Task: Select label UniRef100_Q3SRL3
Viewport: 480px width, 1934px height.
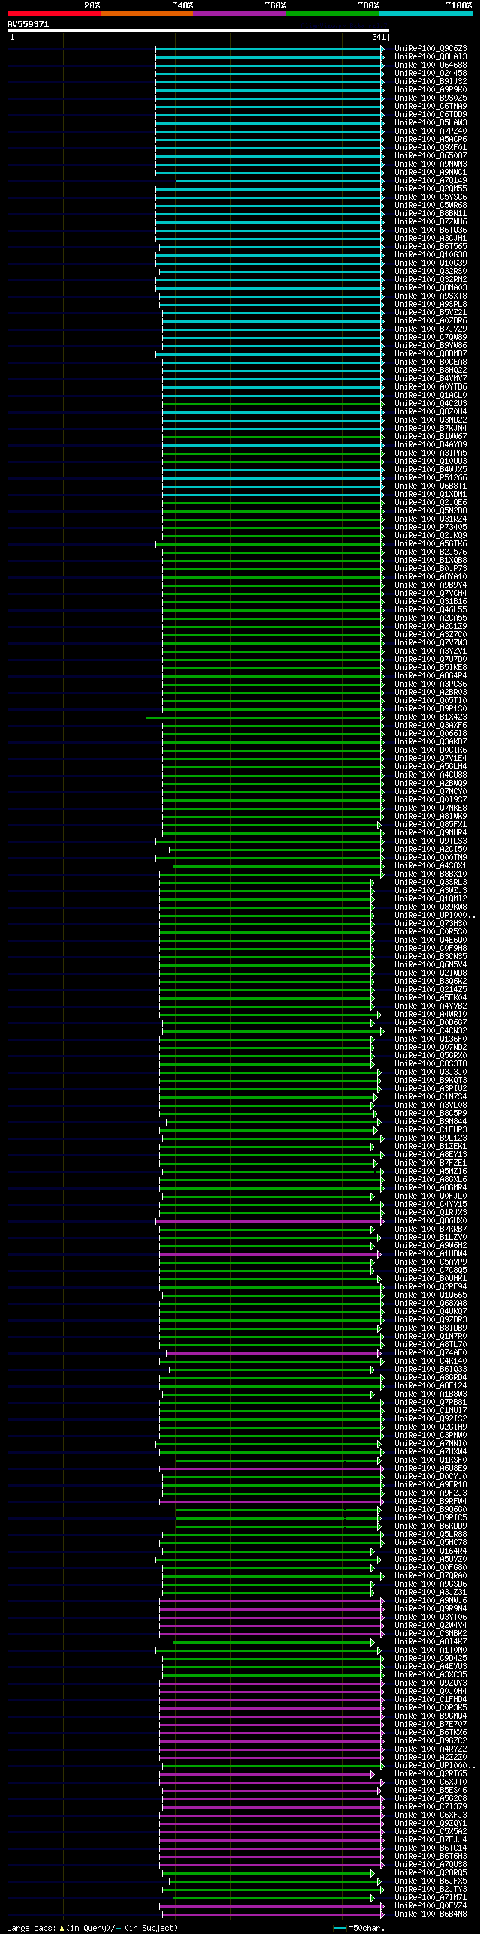Action: tap(430, 883)
